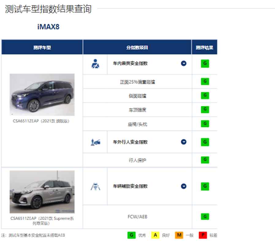The height and width of the screenshot is (250, 275).
Task: Collapse the 车辆辅助安全指数 section arrow
Action: coord(184,186)
